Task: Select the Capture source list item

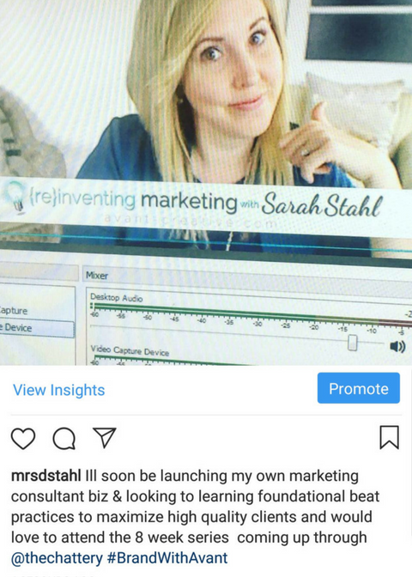Action: click(14, 311)
